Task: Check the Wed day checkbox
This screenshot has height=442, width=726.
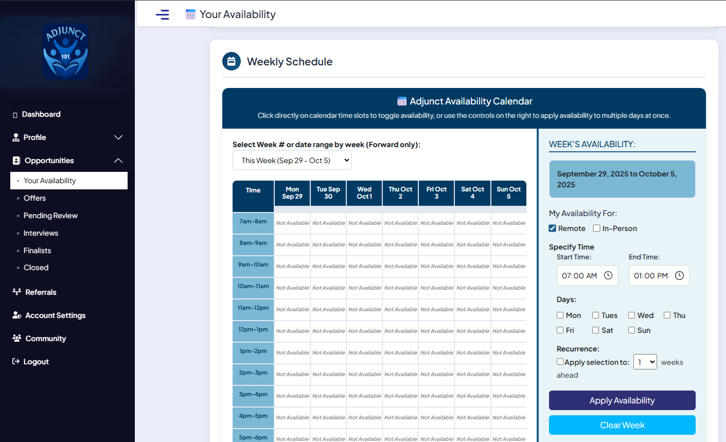Action: (x=631, y=315)
